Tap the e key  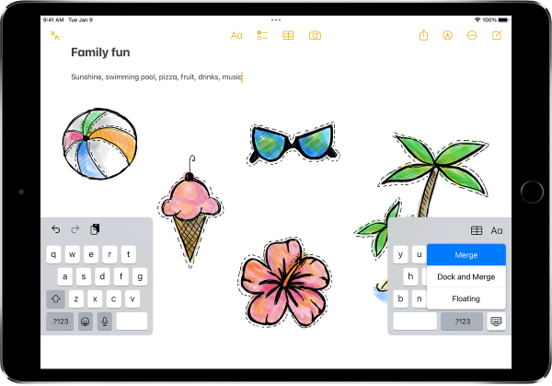point(91,254)
